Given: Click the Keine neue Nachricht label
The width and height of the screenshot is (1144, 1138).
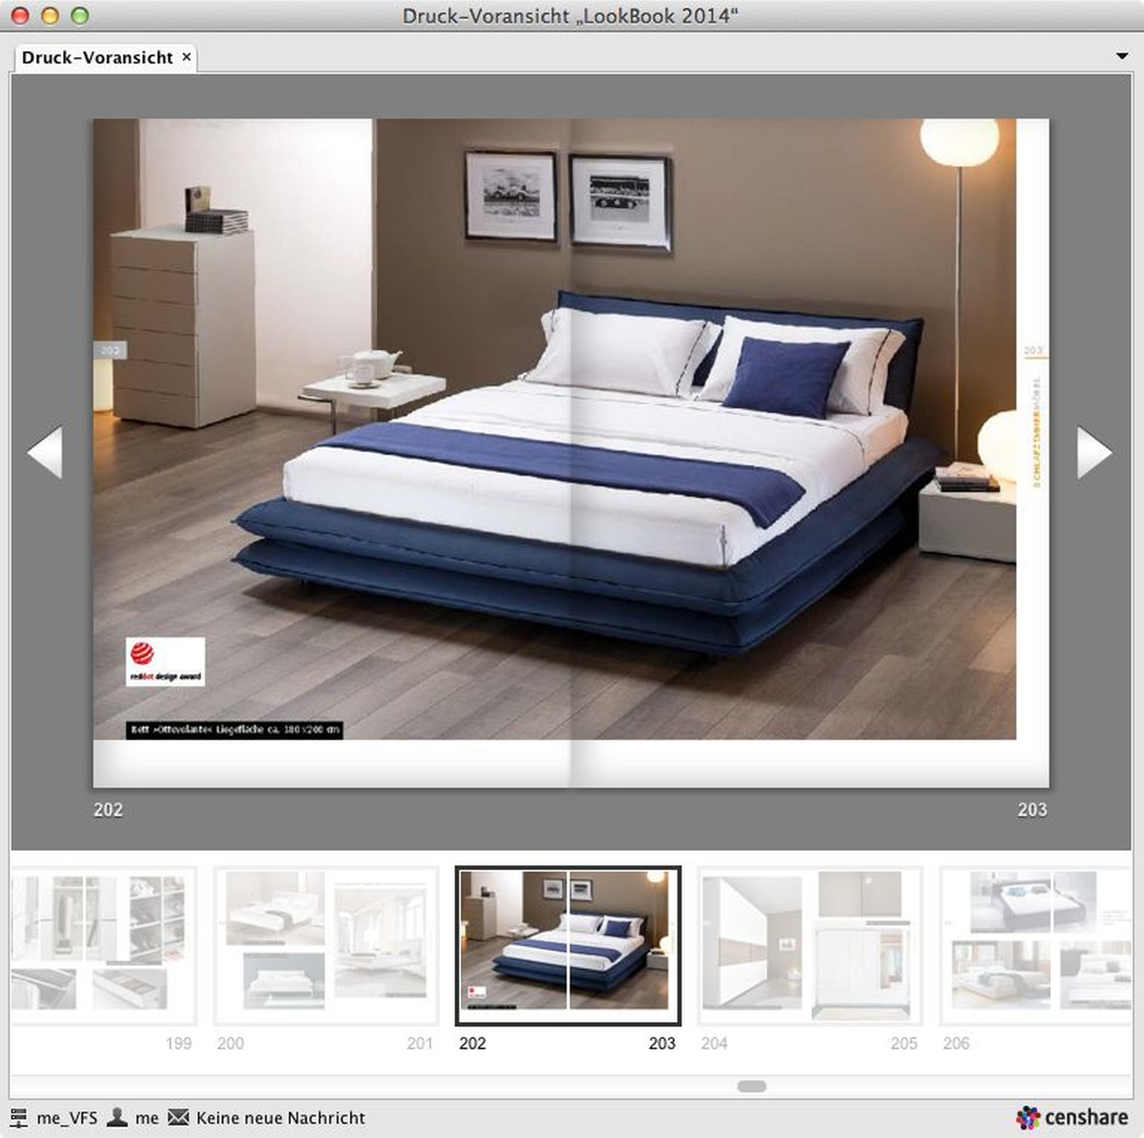Looking at the screenshot, I should click(x=280, y=1118).
